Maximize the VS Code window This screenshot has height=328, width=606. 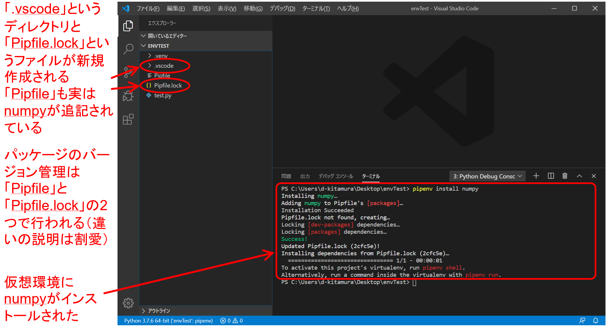[574, 9]
